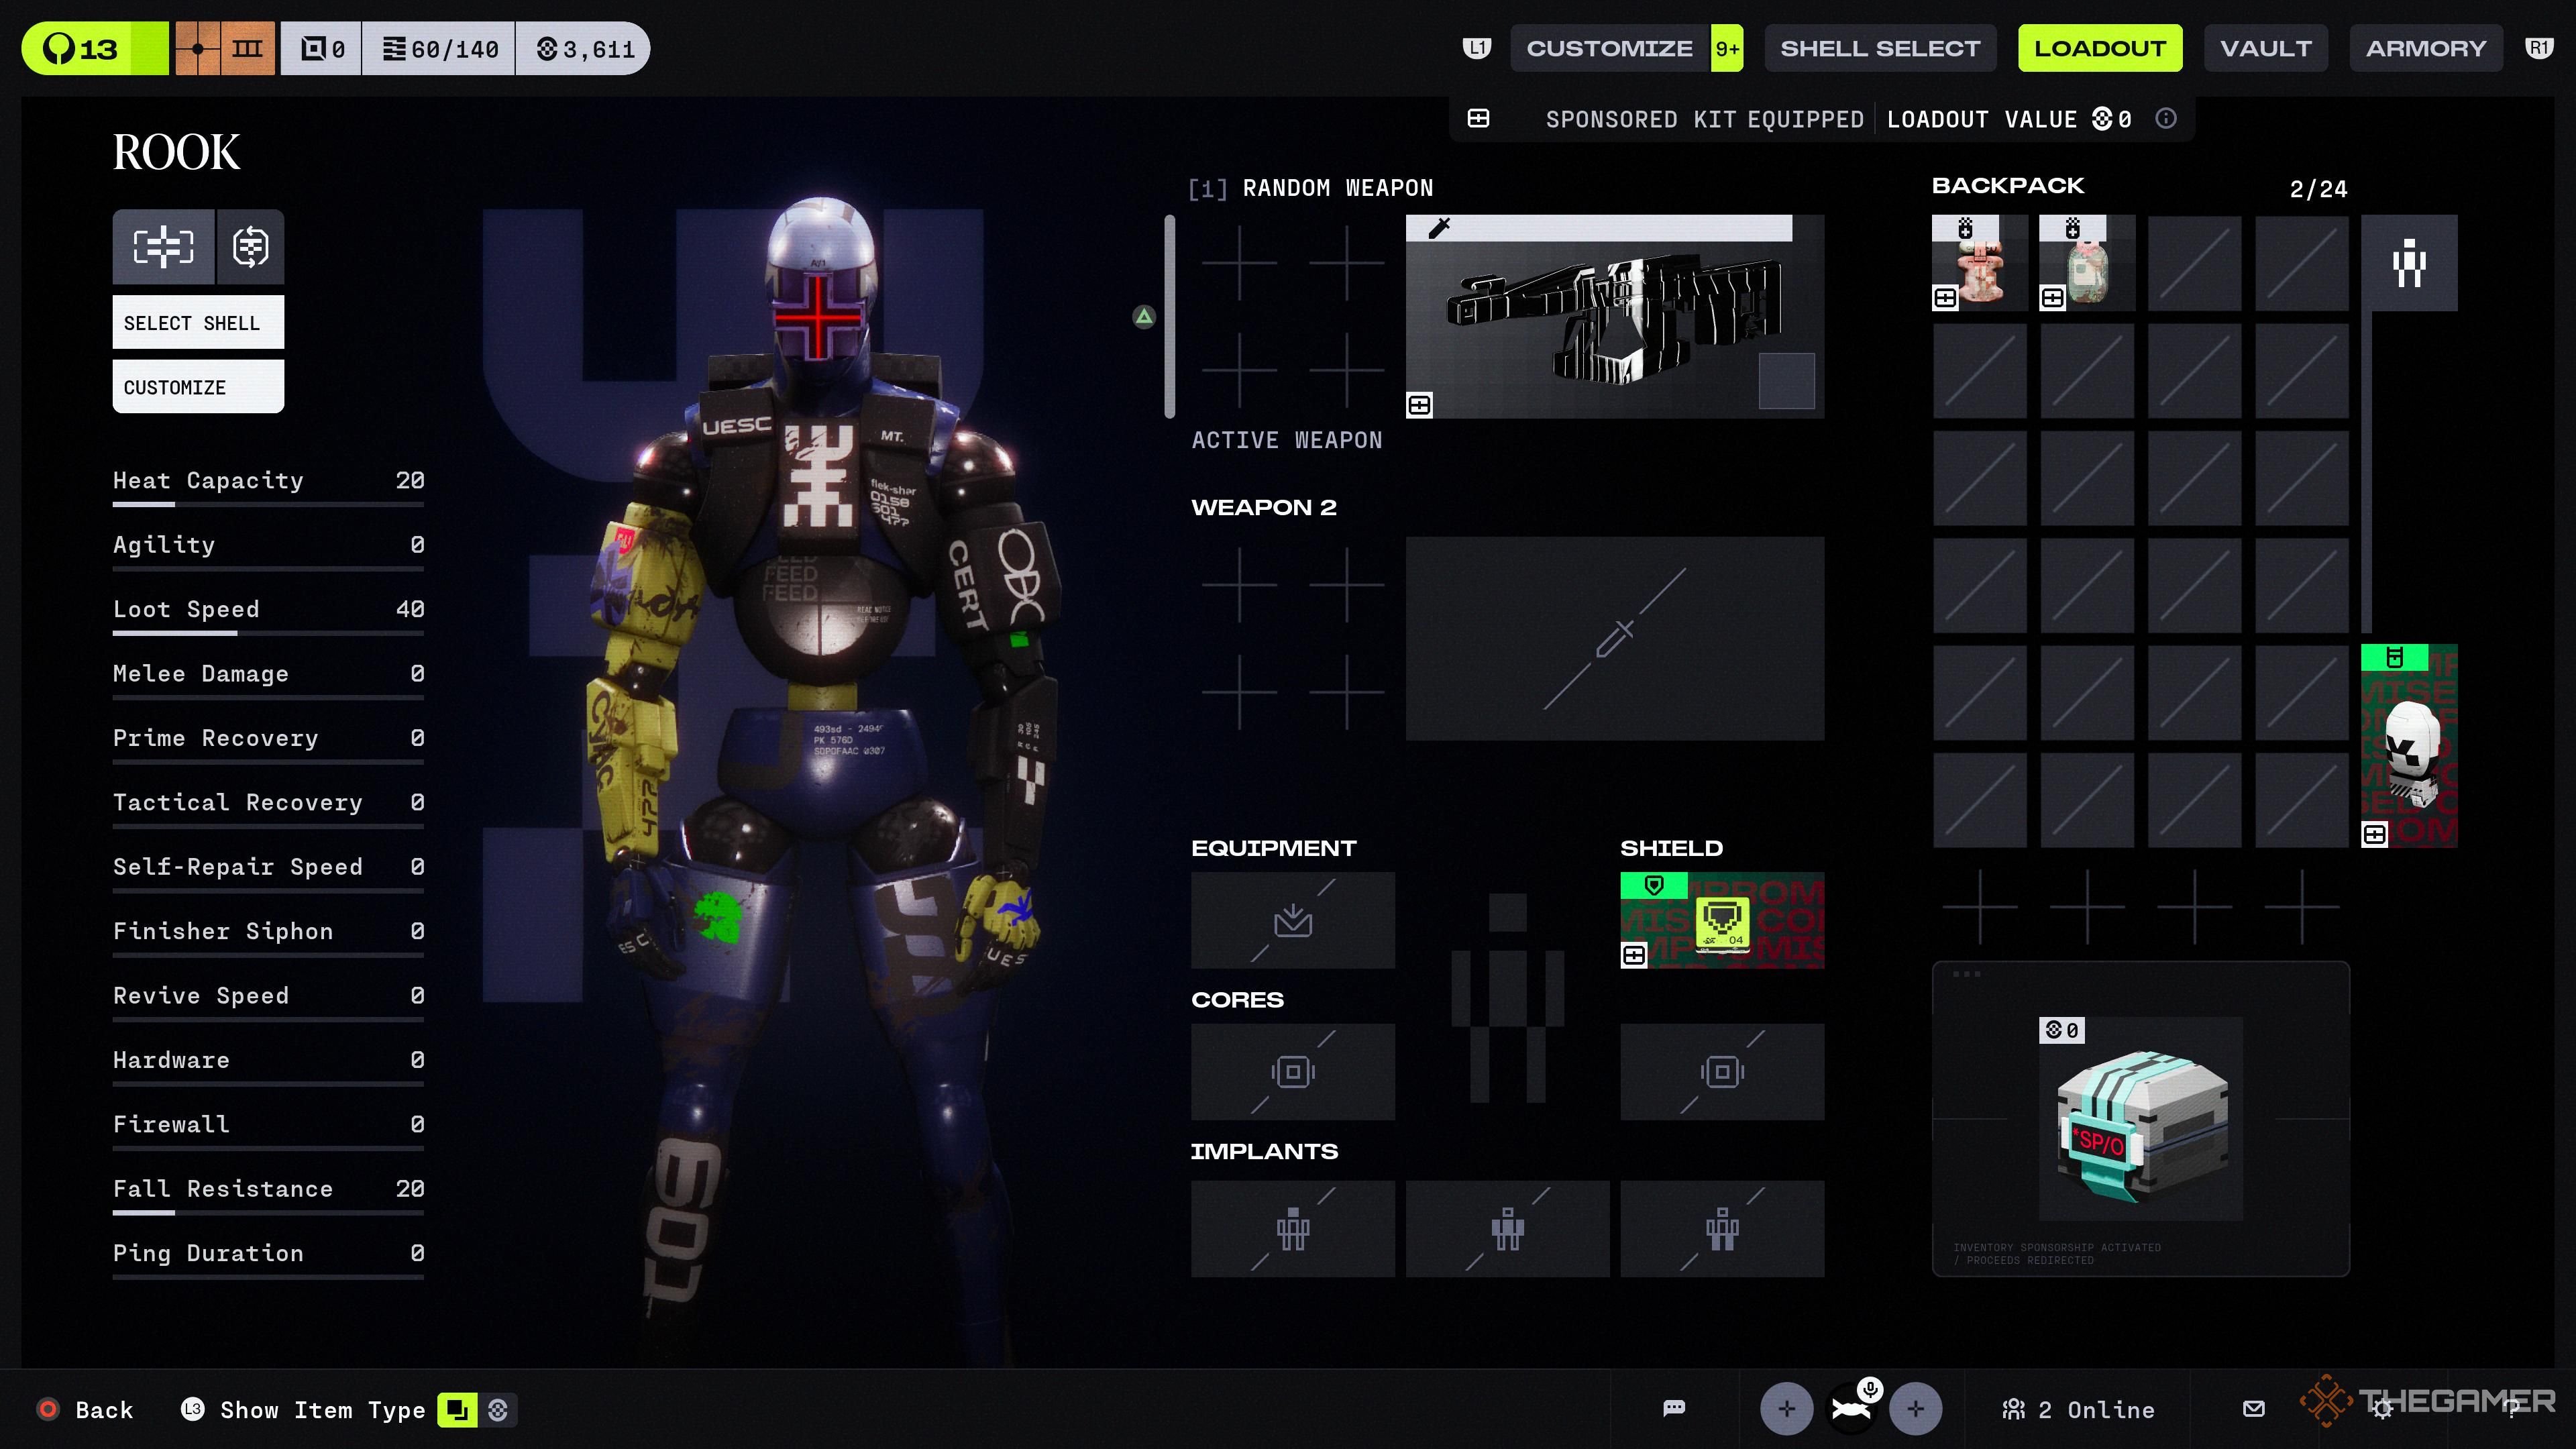Screen dimensions: 2576x1449
Task: Click the weapon list vertical scrollbar
Action: click(x=1169, y=316)
